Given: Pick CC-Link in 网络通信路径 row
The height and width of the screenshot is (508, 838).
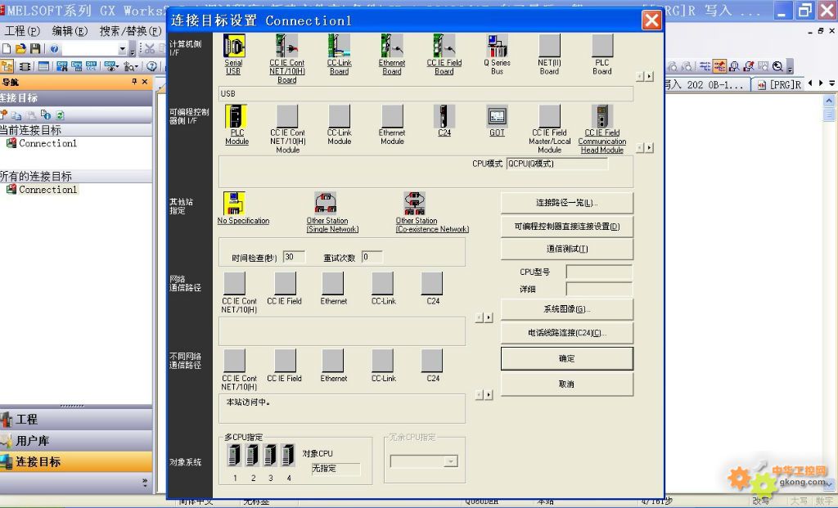Looking at the screenshot, I should 383,283.
